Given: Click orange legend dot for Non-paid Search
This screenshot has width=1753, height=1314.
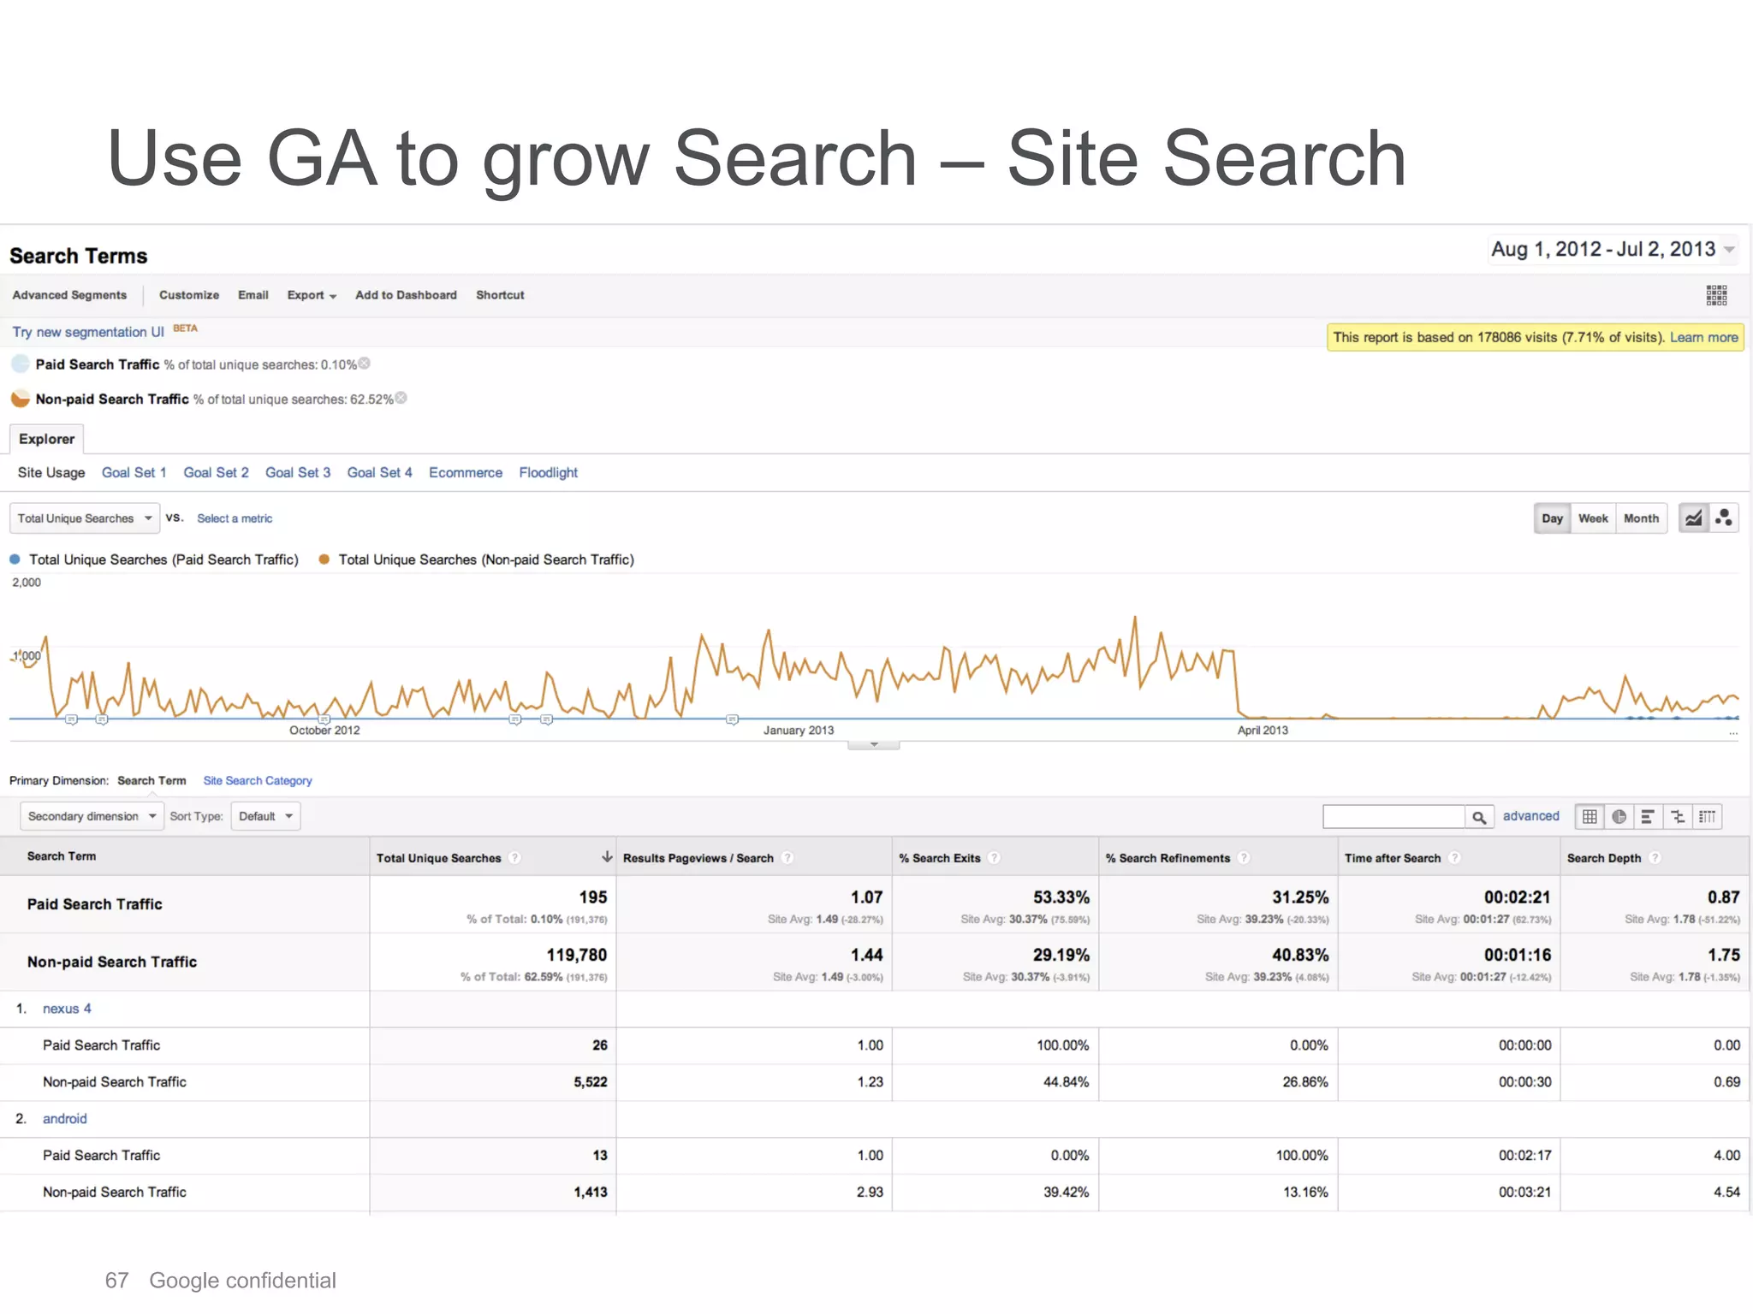Looking at the screenshot, I should [x=324, y=559].
